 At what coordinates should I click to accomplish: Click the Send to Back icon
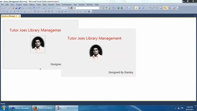[x=81, y=12]
